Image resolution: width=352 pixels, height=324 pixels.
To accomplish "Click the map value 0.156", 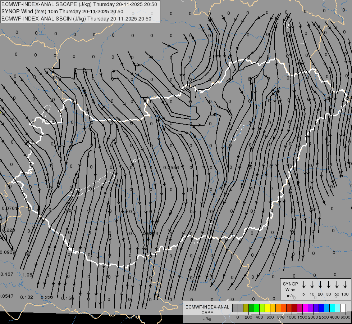I will (67, 298).
